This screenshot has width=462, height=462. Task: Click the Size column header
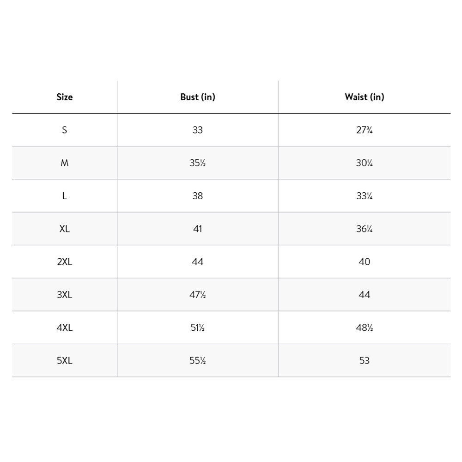click(65, 97)
